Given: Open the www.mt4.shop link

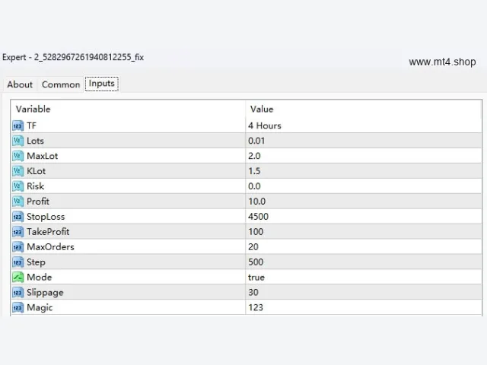Looking at the screenshot, I should pos(442,62).
